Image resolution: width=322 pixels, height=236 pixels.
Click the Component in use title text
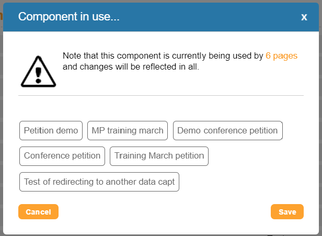[69, 17]
